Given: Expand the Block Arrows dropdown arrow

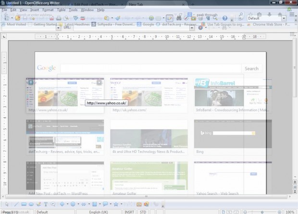Looking at the screenshot, I should (x=89, y=204).
